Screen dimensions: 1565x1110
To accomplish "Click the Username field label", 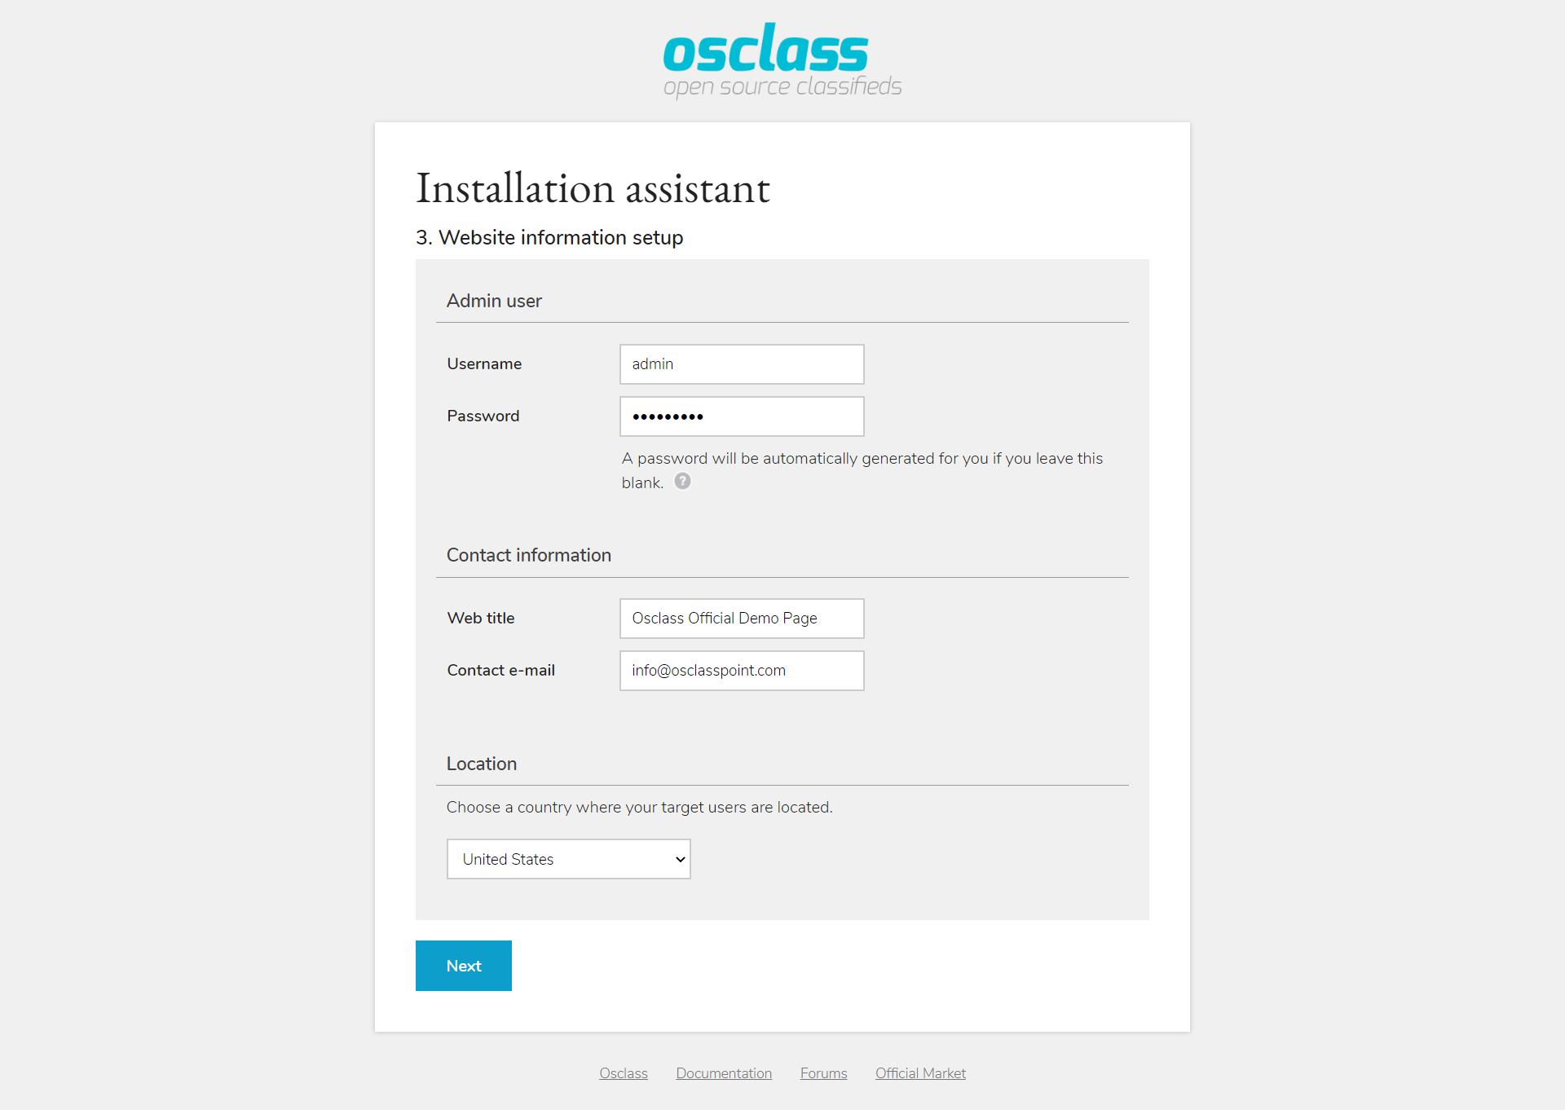I will click(x=484, y=364).
